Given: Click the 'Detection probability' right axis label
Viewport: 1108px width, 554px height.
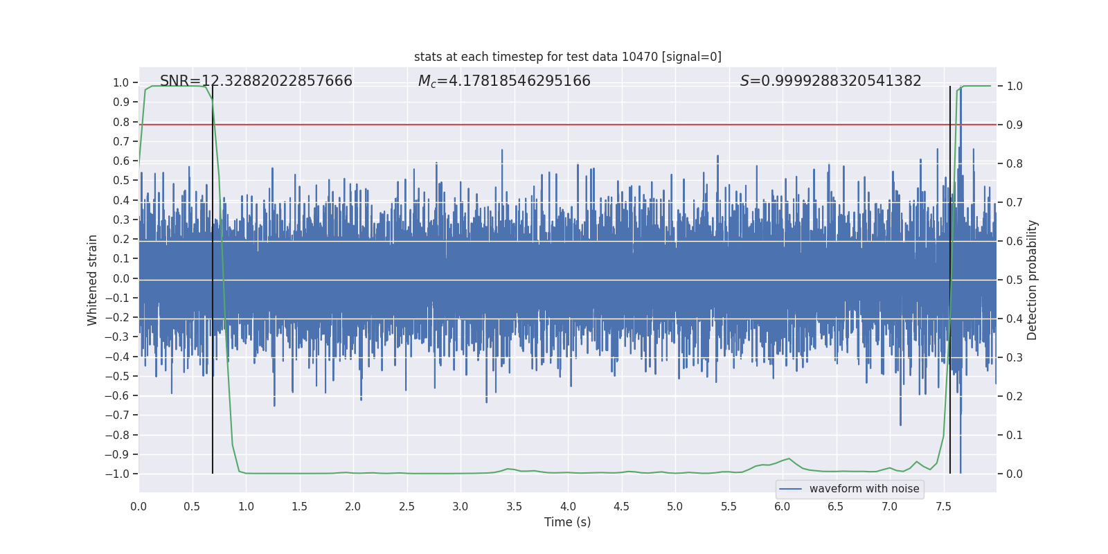Looking at the screenshot, I should click(x=1033, y=280).
